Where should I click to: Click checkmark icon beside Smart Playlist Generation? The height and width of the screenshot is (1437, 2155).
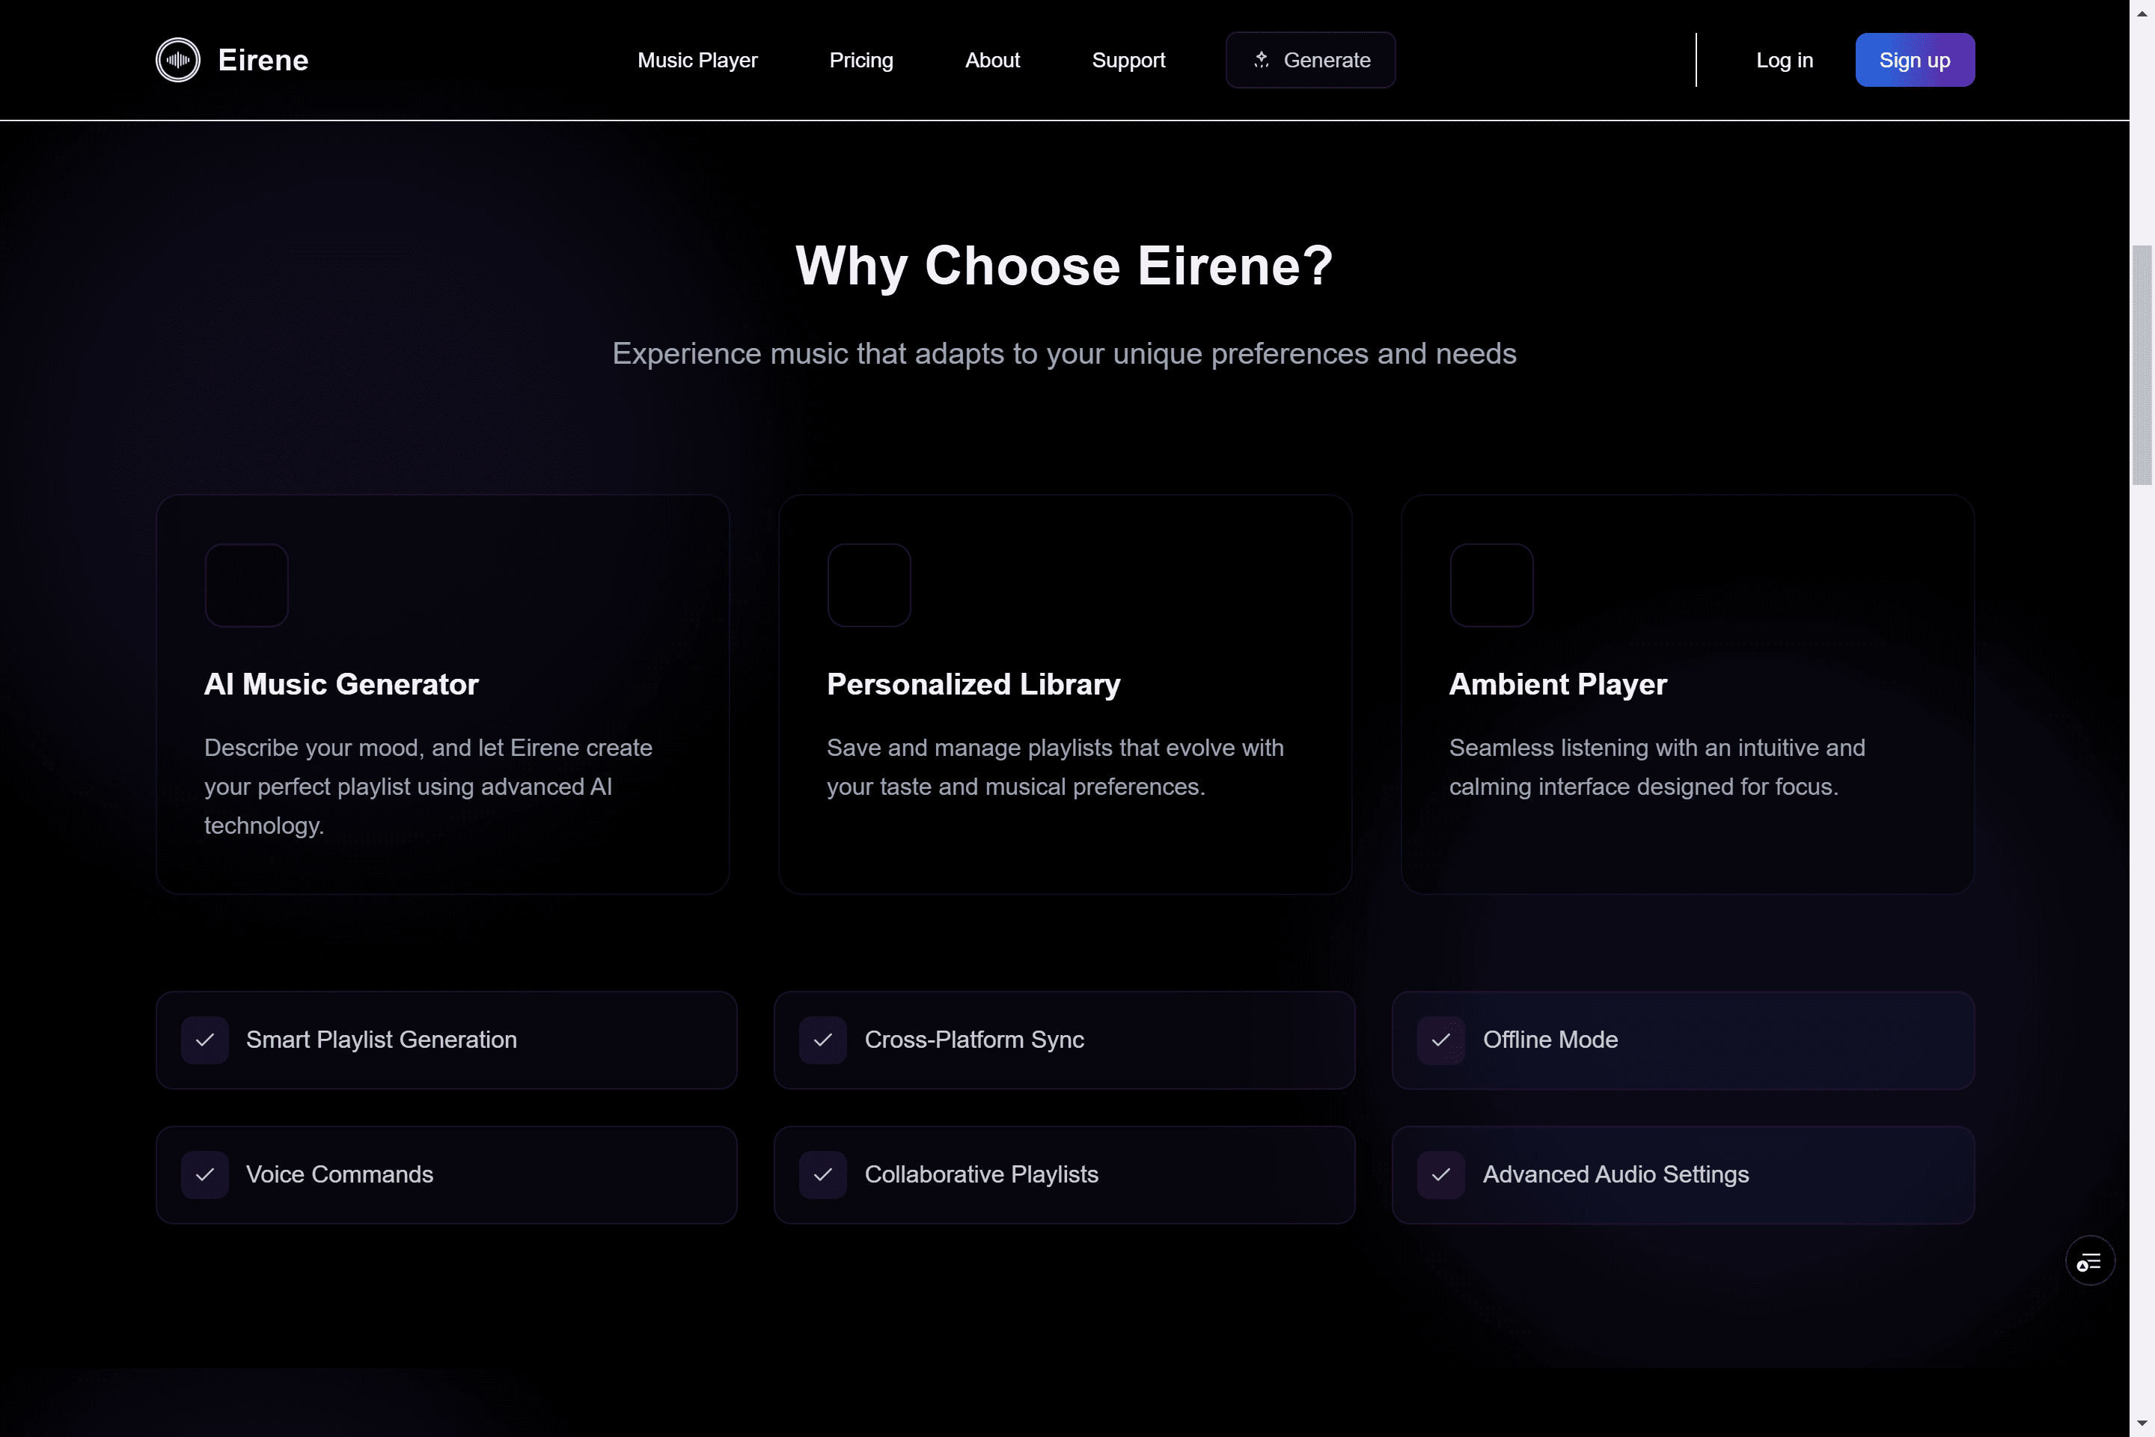[204, 1040]
